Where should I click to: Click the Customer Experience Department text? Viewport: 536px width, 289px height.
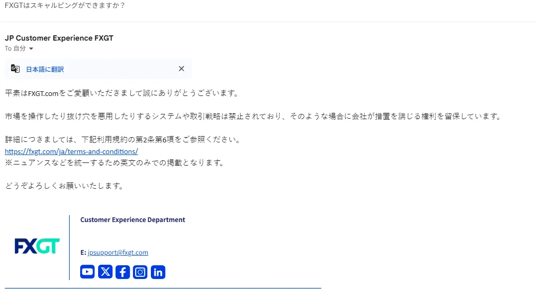tap(132, 220)
